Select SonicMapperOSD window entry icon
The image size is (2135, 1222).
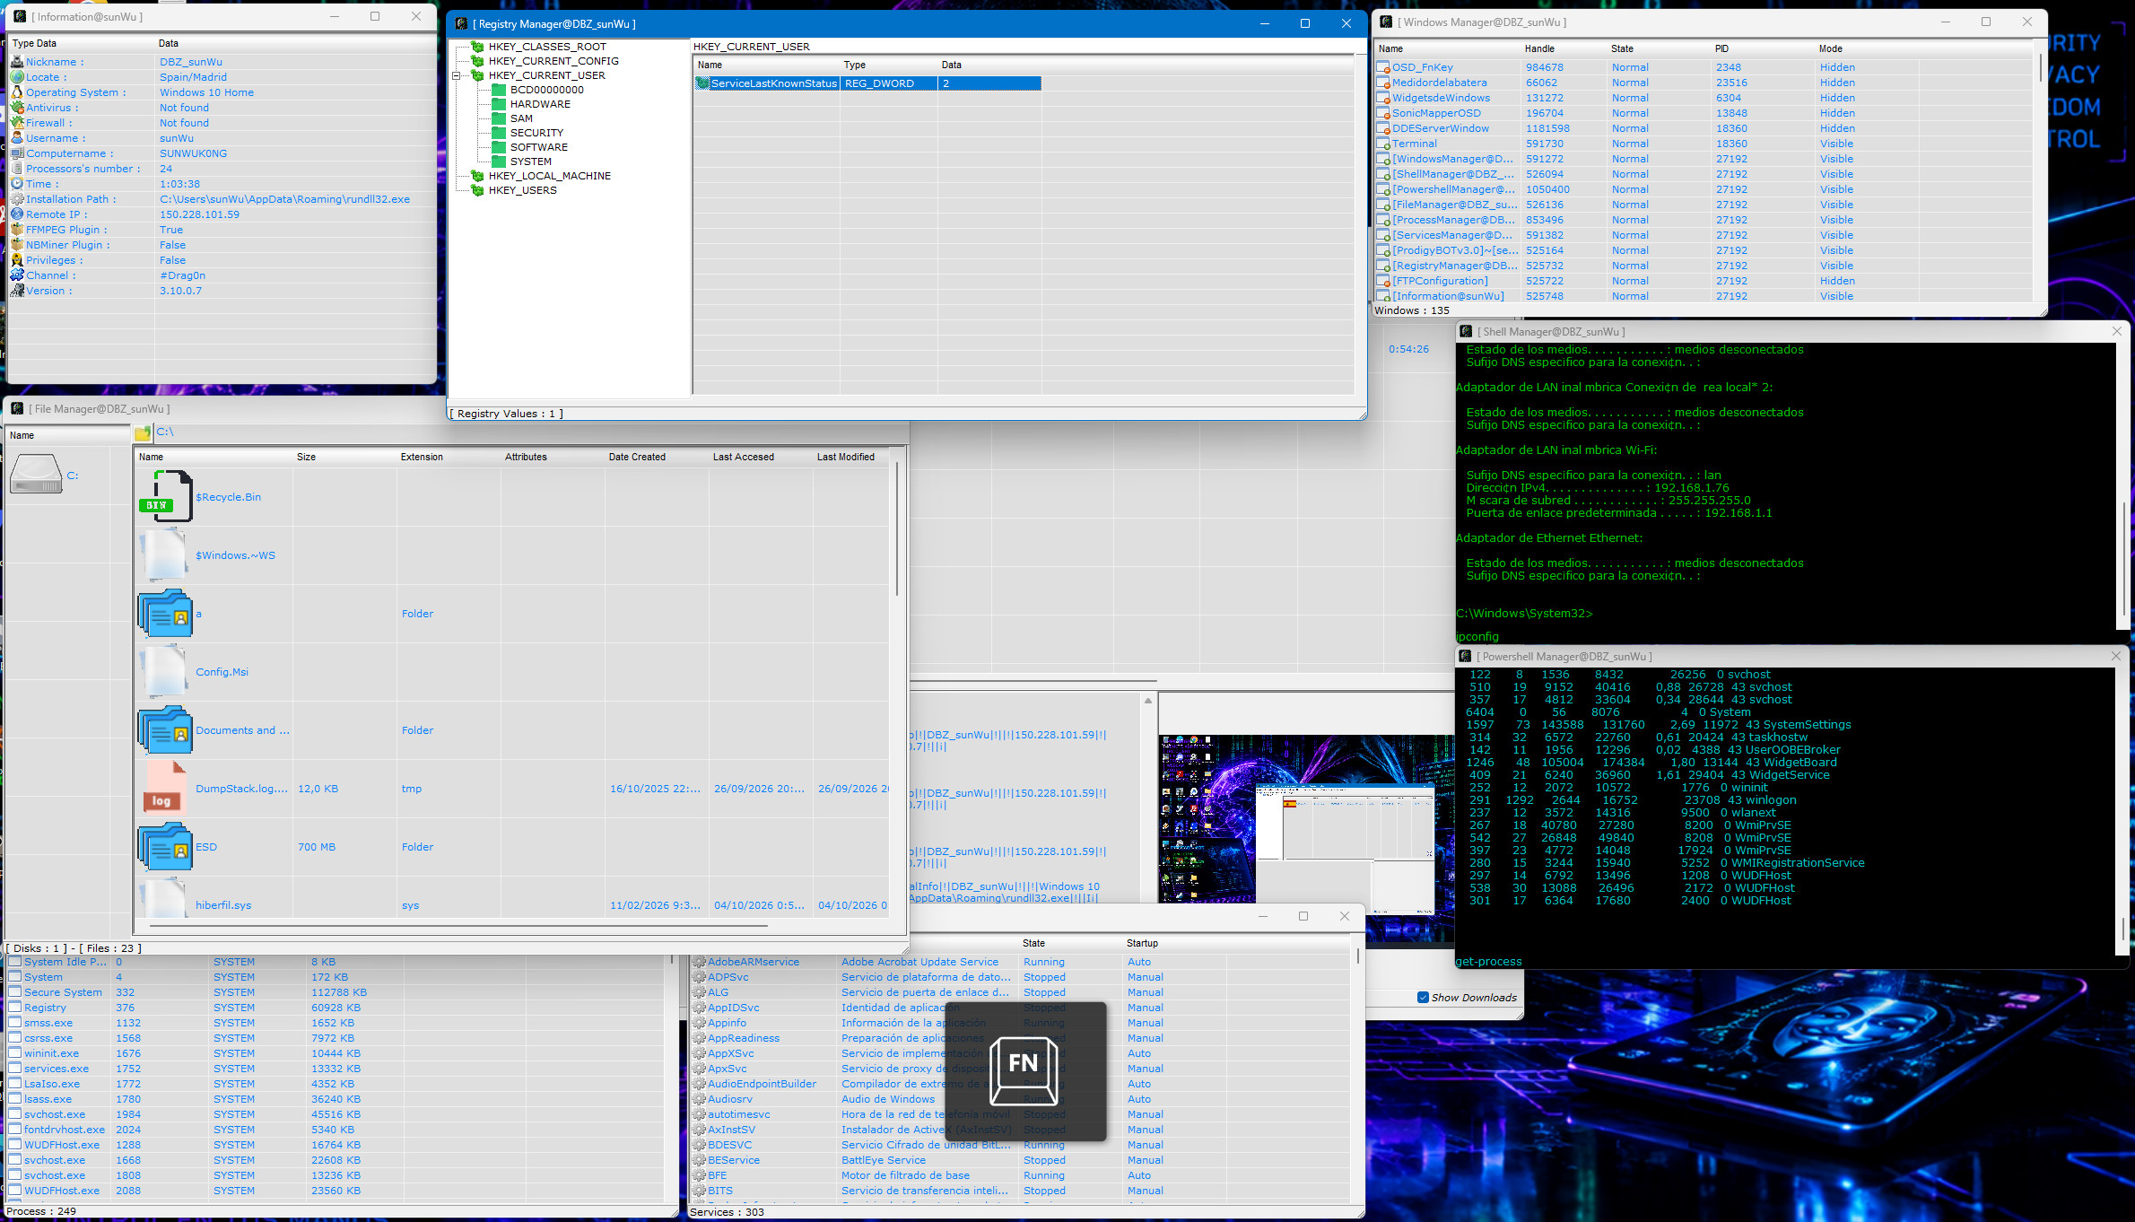1383,113
